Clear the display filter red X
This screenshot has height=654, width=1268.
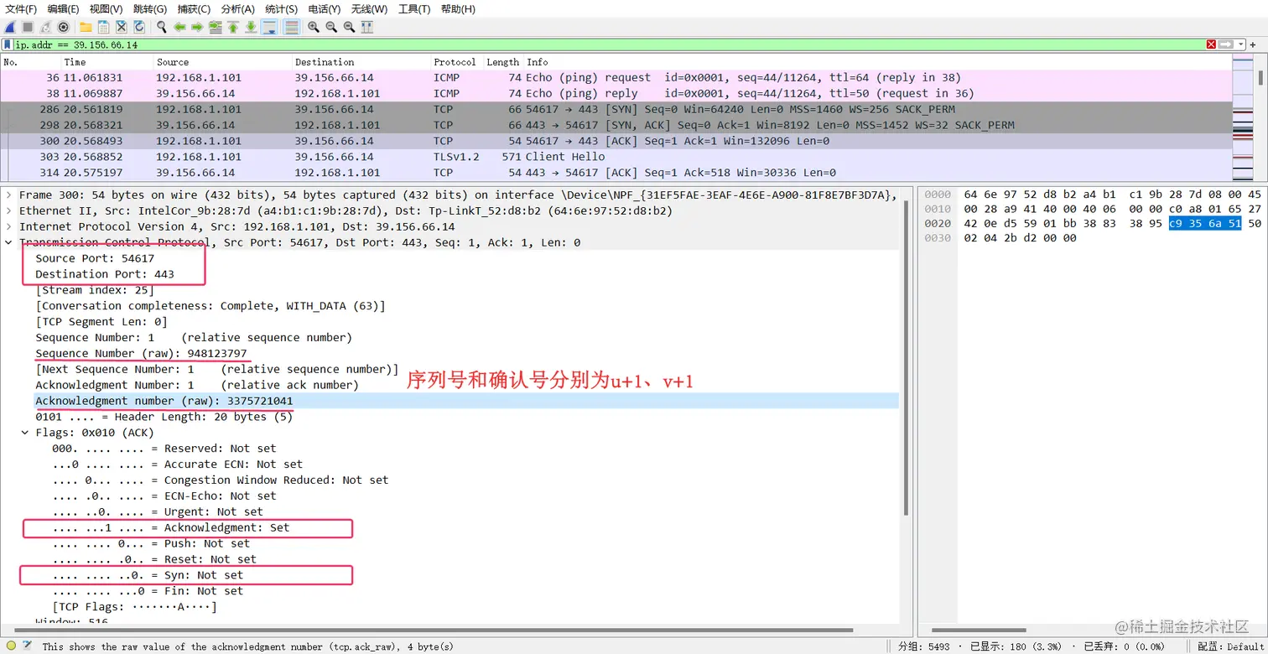(1211, 44)
